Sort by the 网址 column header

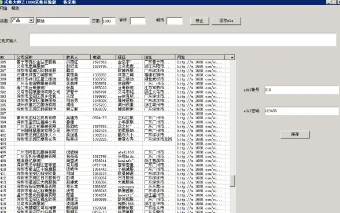click(x=200, y=57)
